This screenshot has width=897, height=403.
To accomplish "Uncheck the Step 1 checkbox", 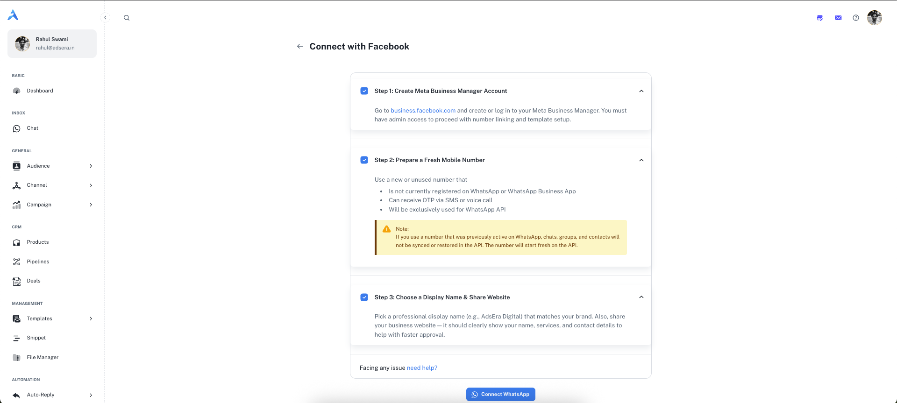I will pyautogui.click(x=364, y=91).
